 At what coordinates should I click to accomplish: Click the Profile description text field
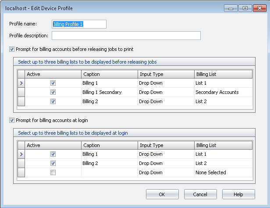126,36
